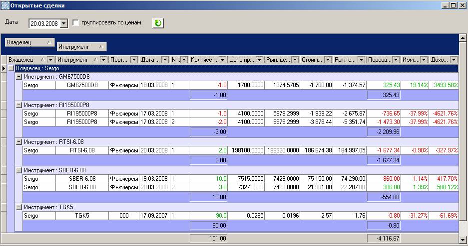Screen dimensions: 468x246
Task: Select the 196320.0000 market price cell
Action: click(282, 150)
